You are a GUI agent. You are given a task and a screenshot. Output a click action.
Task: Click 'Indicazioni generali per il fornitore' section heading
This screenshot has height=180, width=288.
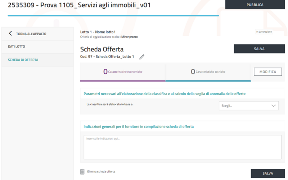click(139, 127)
